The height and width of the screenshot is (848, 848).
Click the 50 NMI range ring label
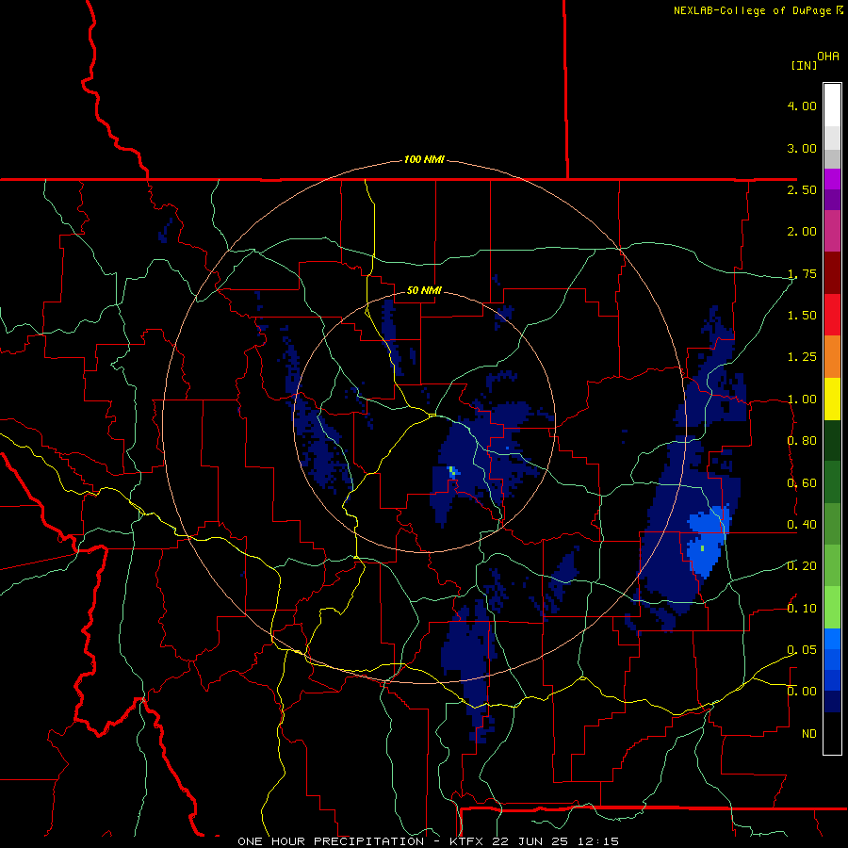click(424, 290)
